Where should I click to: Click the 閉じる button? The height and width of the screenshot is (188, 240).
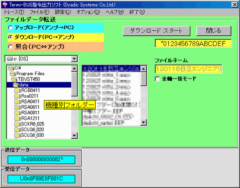pos(214,31)
